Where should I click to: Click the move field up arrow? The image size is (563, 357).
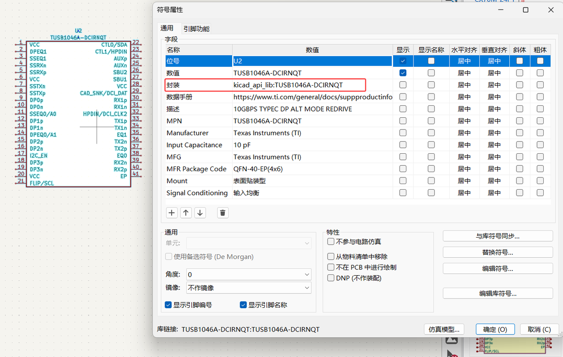point(186,213)
